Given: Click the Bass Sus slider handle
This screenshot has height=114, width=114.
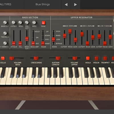Looking at the screenshot, I should pos(27,39).
